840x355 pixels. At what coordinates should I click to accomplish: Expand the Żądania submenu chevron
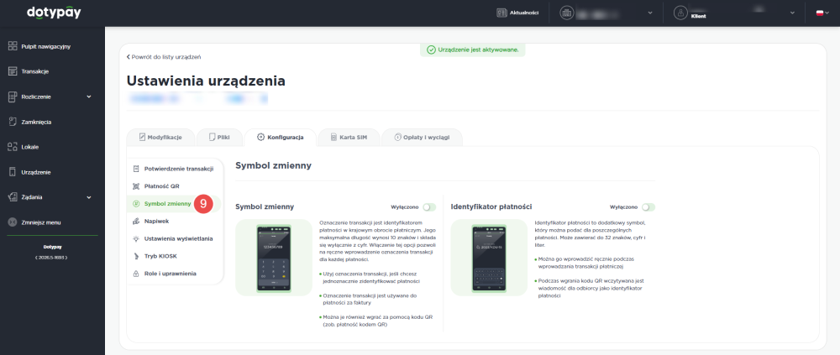tap(89, 197)
